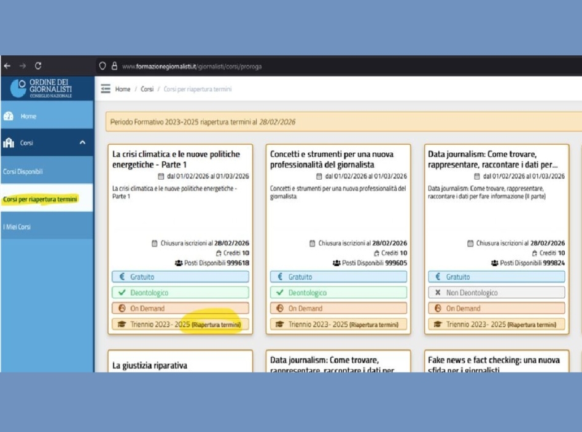This screenshot has height=432, width=582.
Task: Click Deontologico badge on Concetti e strumenti card
Action: click(338, 293)
